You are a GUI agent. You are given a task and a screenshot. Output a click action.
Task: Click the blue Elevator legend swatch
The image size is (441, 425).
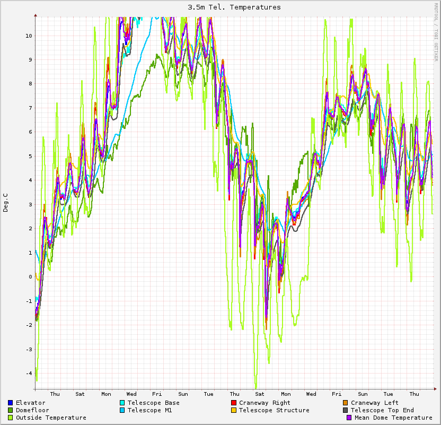[11, 403]
